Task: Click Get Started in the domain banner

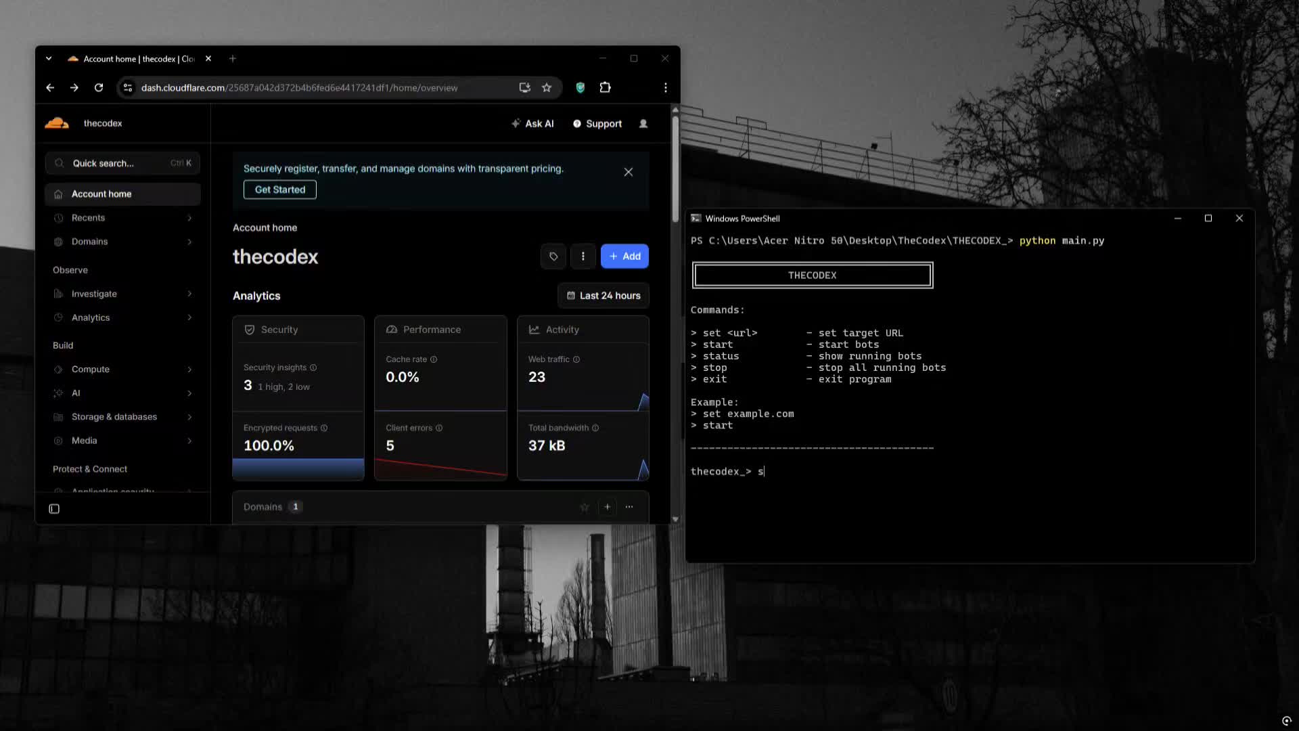Action: pyautogui.click(x=280, y=190)
